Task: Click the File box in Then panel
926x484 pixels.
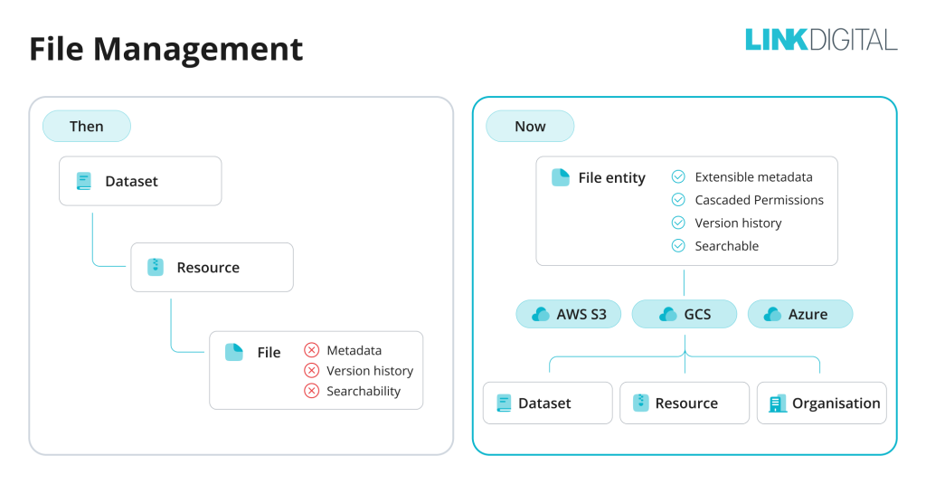Action: (316, 371)
